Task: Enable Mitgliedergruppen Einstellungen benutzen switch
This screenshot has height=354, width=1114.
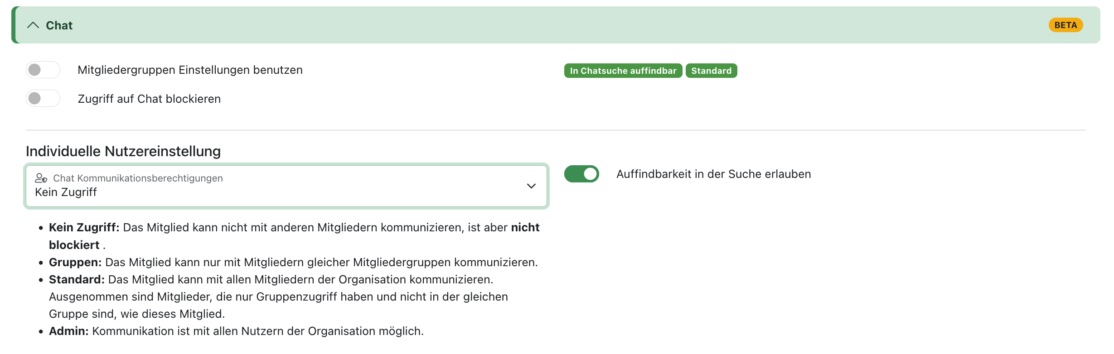Action: [x=43, y=70]
